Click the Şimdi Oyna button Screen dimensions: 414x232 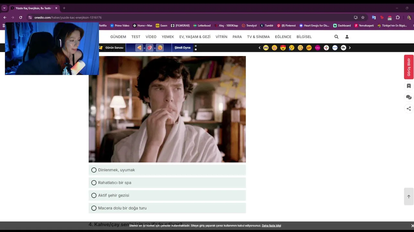coord(182,48)
